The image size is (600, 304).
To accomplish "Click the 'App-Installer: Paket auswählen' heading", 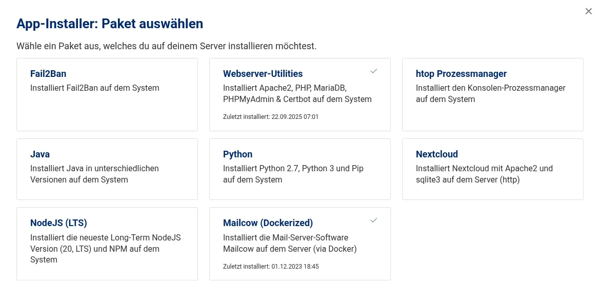I will 110,24.
